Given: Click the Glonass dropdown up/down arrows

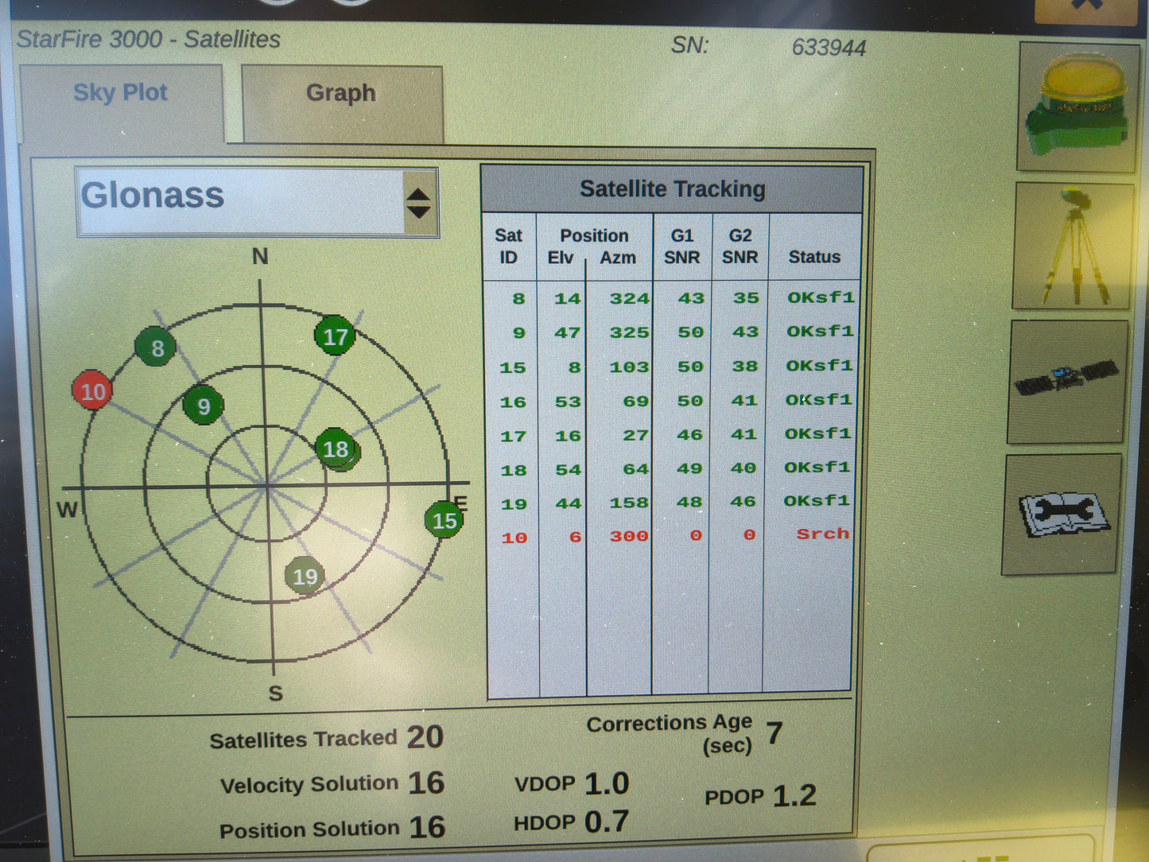Looking at the screenshot, I should [x=419, y=203].
